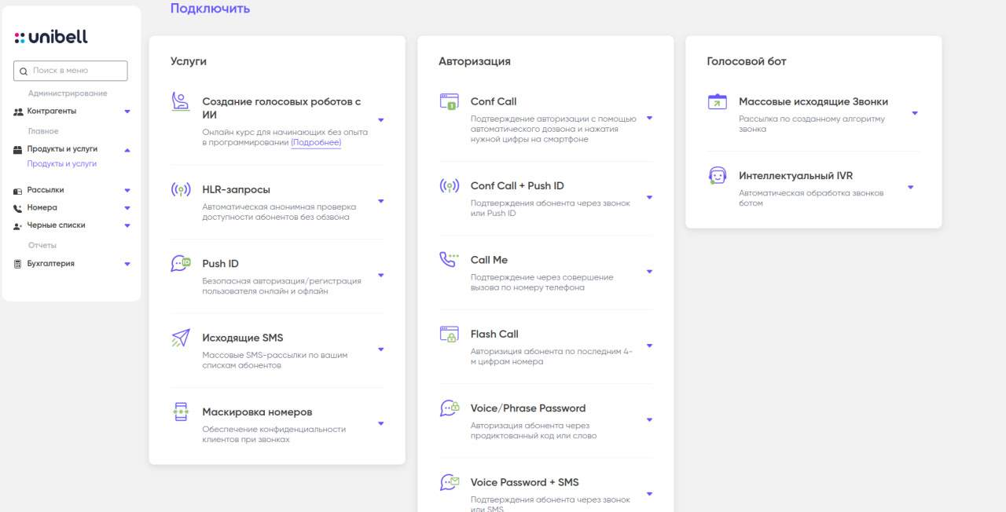Click the Подключить heading link

coord(210,9)
